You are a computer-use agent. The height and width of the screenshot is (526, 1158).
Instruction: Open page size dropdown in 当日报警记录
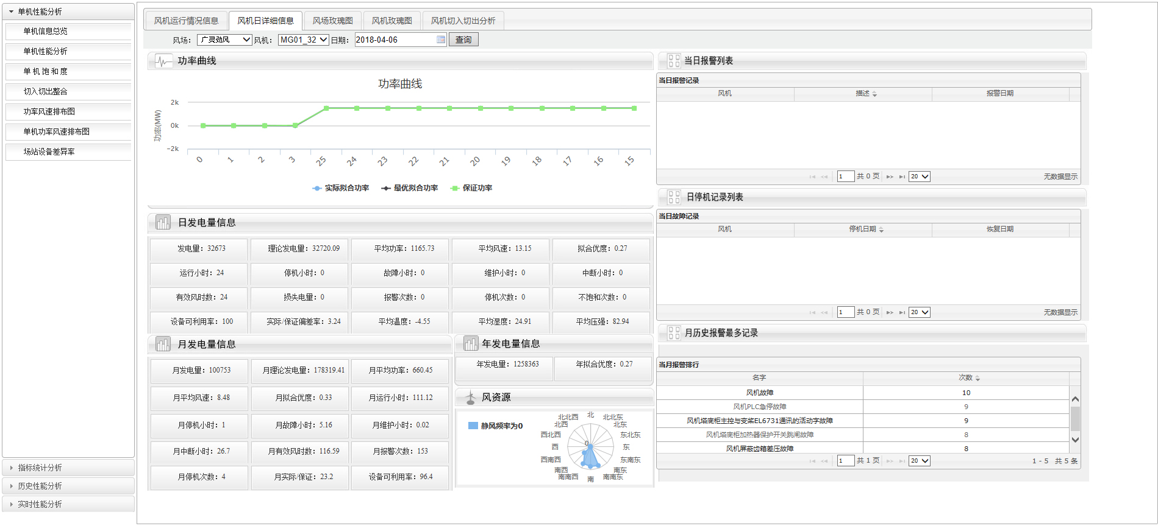coord(920,177)
